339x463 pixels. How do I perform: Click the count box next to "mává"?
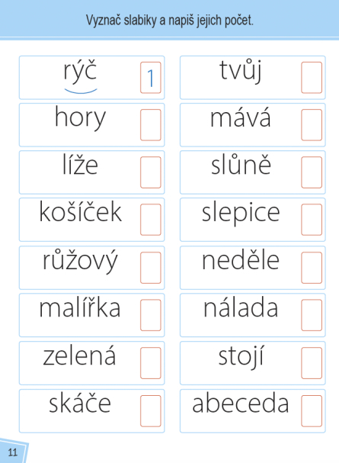[312, 125]
